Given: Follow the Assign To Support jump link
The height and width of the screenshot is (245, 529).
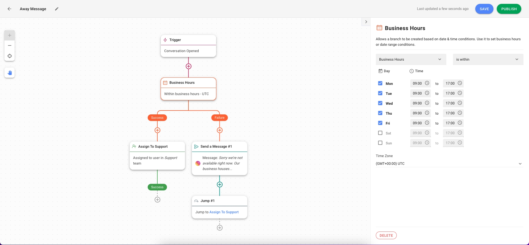Looking at the screenshot, I should (224, 212).
